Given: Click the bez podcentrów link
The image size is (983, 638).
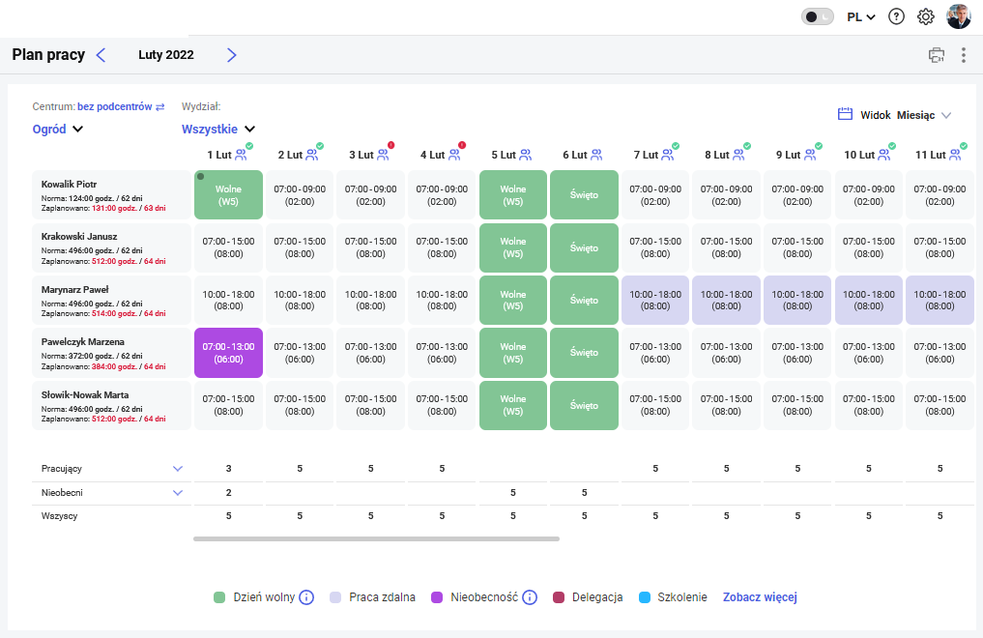Looking at the screenshot, I should click(x=115, y=106).
